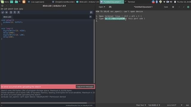Click the Open button in text editor
Screen dimensions: 191x107
102,7
